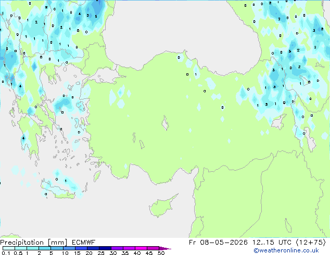Viewport: 330px width, 255px height.
Task: Click the legend label '50'
Action: coord(161,253)
